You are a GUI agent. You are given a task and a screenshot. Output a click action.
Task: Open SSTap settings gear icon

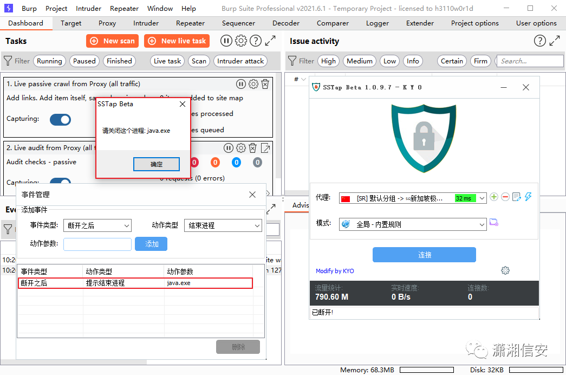(505, 270)
